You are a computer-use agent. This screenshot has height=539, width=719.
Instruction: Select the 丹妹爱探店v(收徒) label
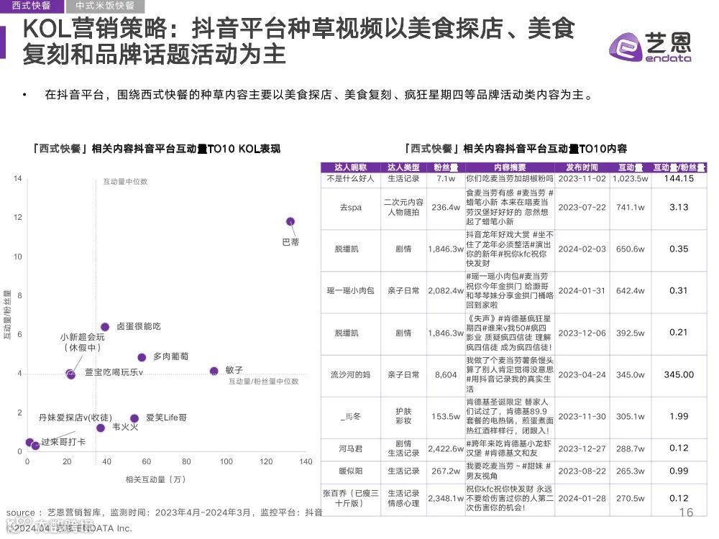click(75, 418)
